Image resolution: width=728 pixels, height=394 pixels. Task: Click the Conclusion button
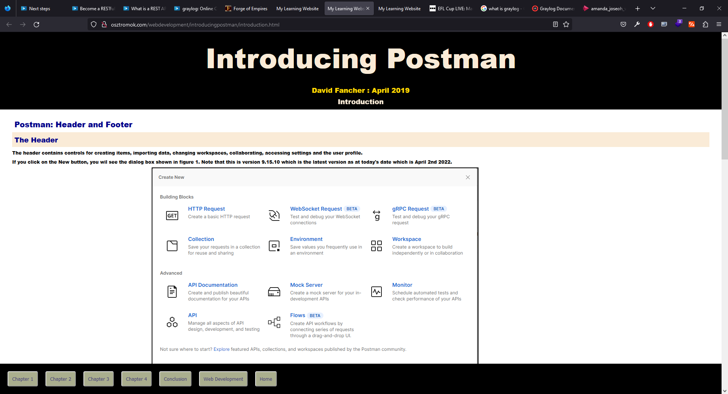pos(175,379)
